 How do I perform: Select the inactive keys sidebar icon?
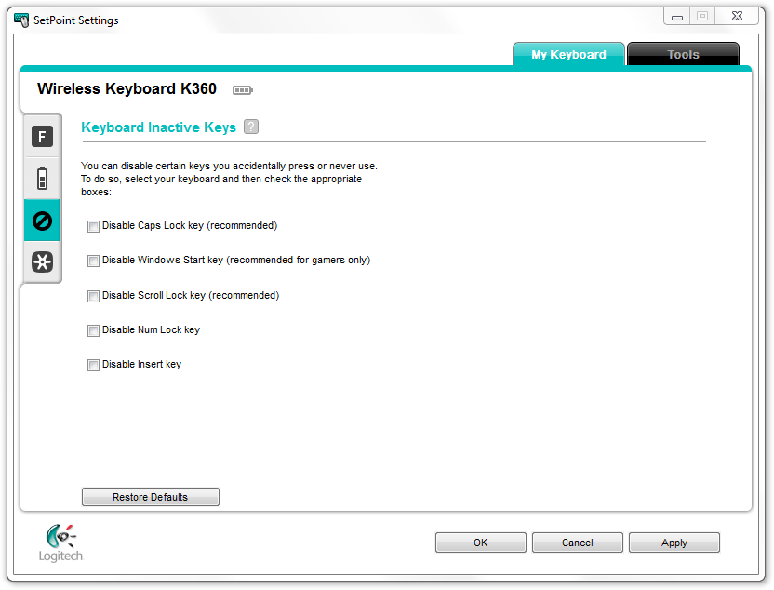point(42,221)
